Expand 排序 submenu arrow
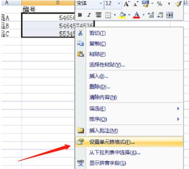This screenshot has height=169, width=189. 178,119
